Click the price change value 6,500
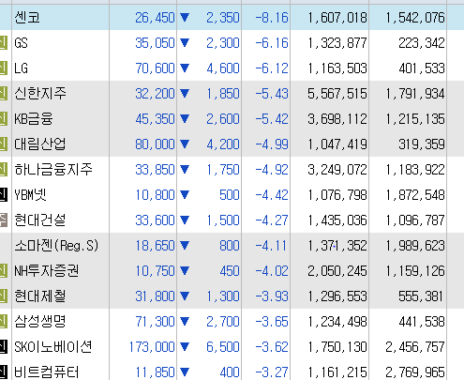Screen dimensions: 464x380 click(223, 347)
